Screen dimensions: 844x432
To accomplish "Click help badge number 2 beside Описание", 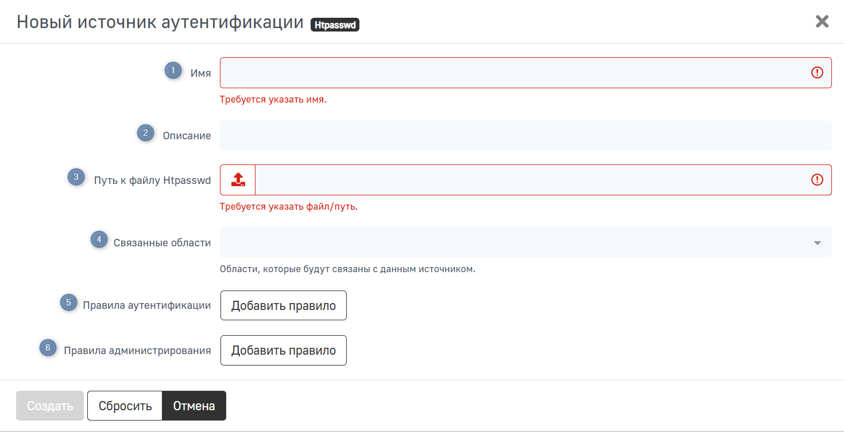I will pos(145,133).
